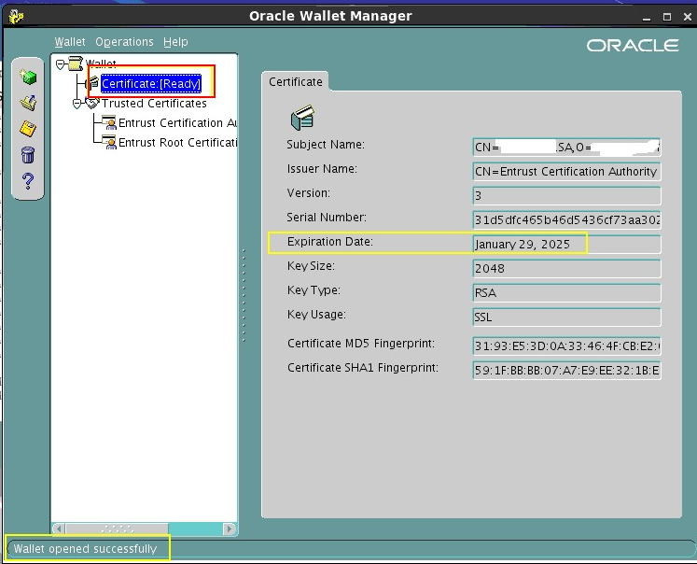Open the Help menu
Image resolution: width=697 pixels, height=564 pixels.
click(175, 42)
